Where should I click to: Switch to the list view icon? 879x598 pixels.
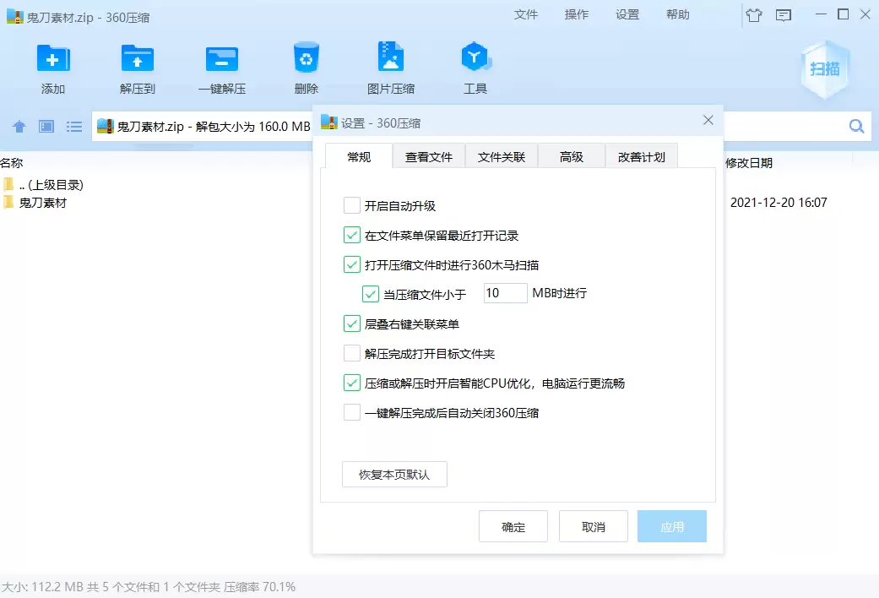coord(74,127)
